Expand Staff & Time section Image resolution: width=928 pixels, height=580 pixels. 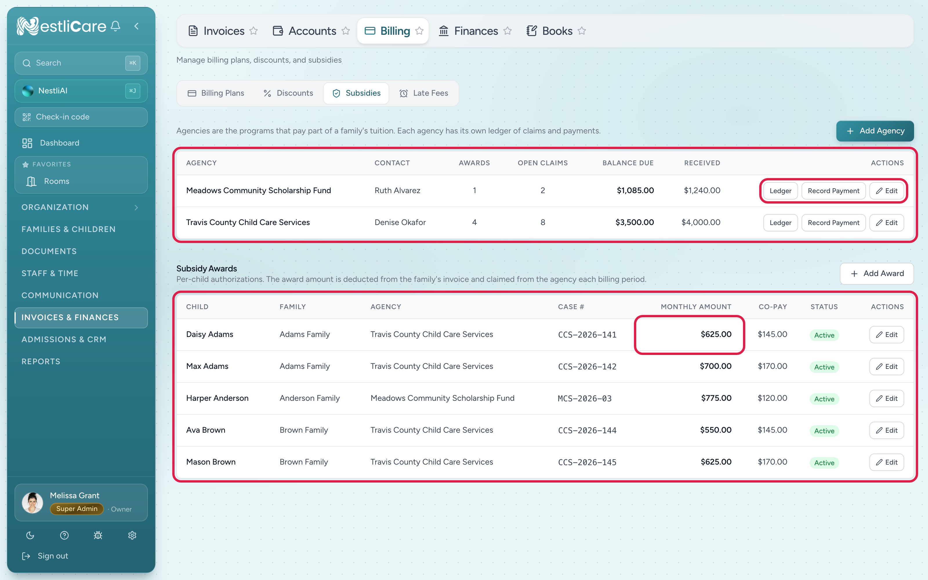pos(81,273)
